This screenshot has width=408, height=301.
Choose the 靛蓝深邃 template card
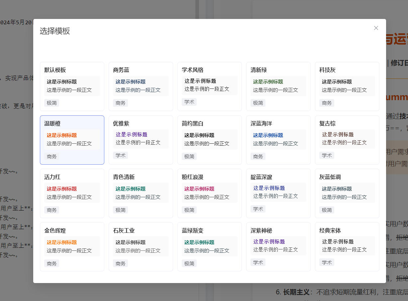coord(278,193)
